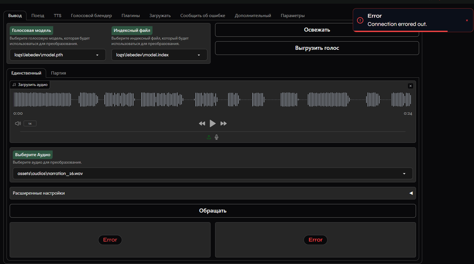Open the Плагины tab
The height and width of the screenshot is (264, 474).
click(x=130, y=16)
